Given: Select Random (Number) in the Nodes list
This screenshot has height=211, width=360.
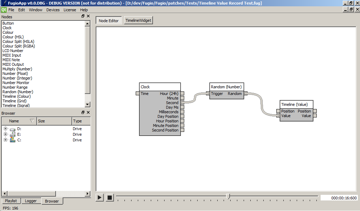Looking at the screenshot, I should [x=18, y=92].
